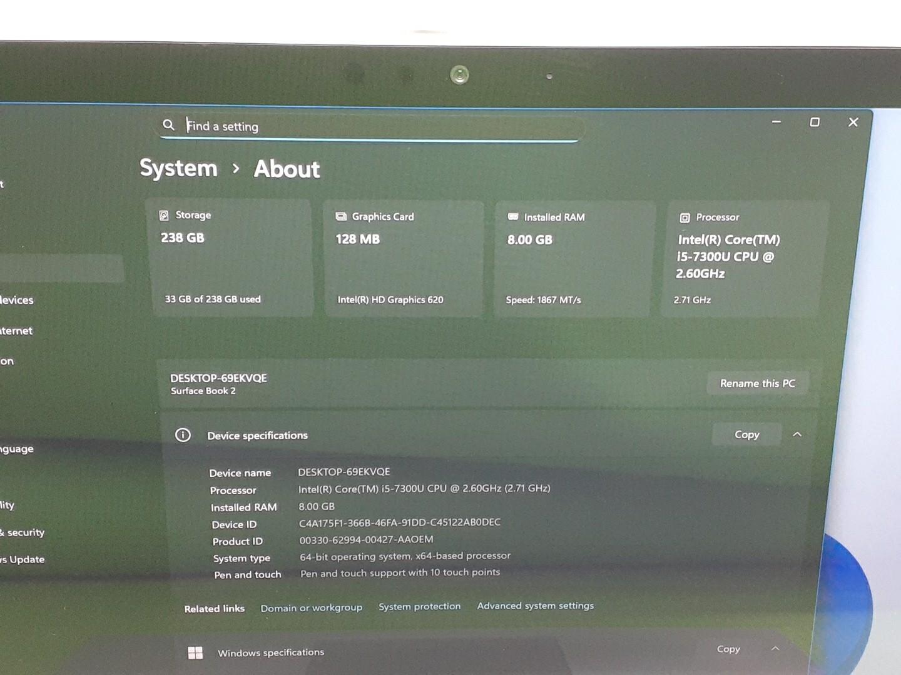This screenshot has height=675, width=901.
Task: Select the Product ID value 00330-62994-00427-AAOEM
Action: [366, 539]
